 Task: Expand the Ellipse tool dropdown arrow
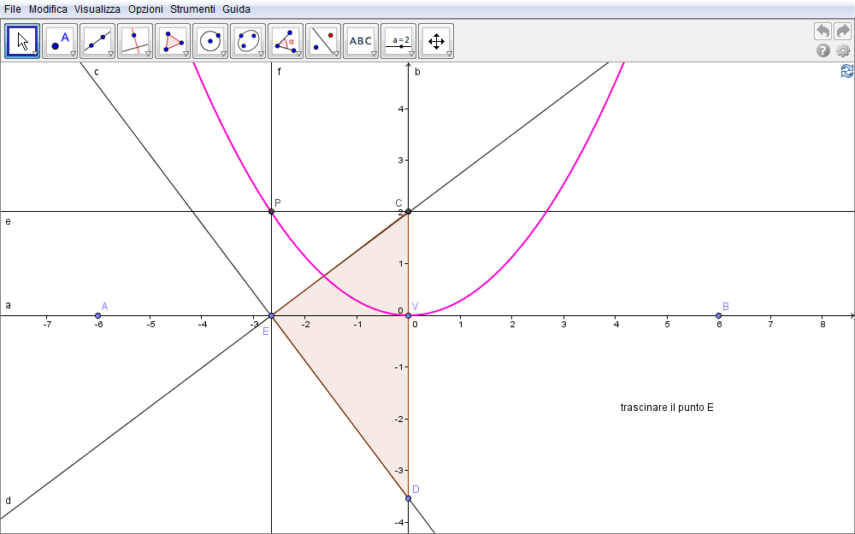pyautogui.click(x=261, y=54)
